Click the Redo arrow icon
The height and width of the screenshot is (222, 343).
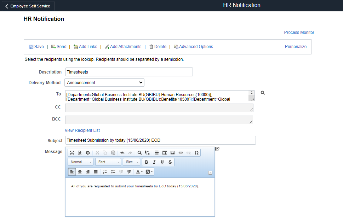click(130, 153)
